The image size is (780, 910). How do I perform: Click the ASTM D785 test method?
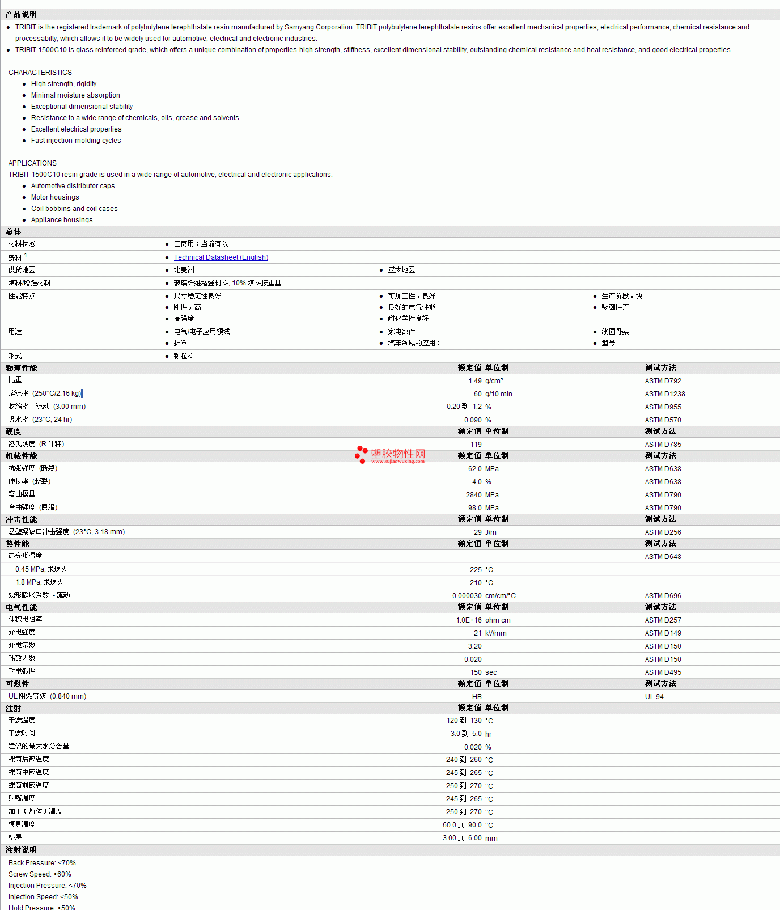tap(663, 445)
